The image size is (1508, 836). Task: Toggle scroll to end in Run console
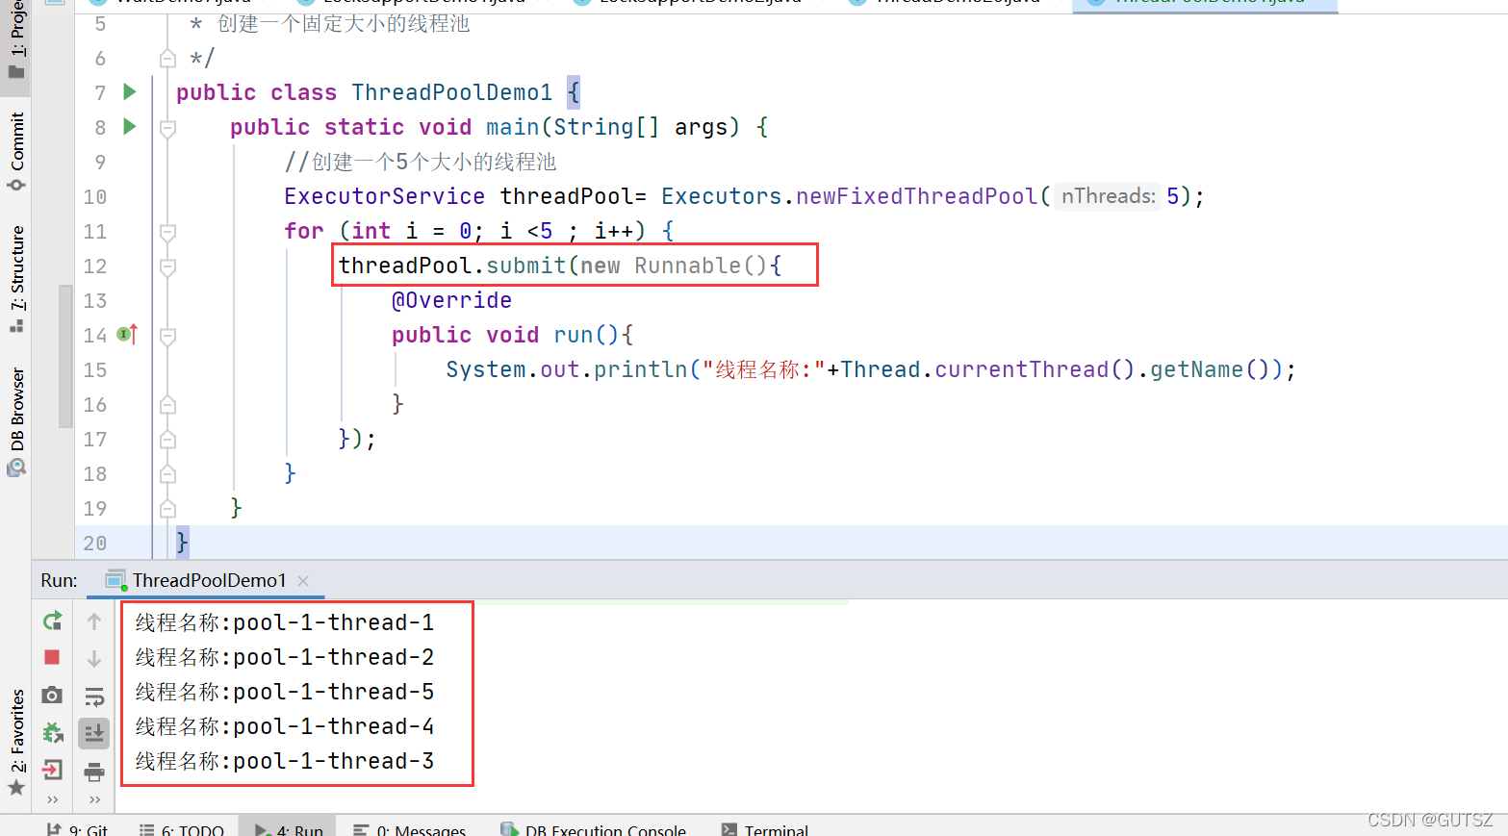click(x=94, y=734)
